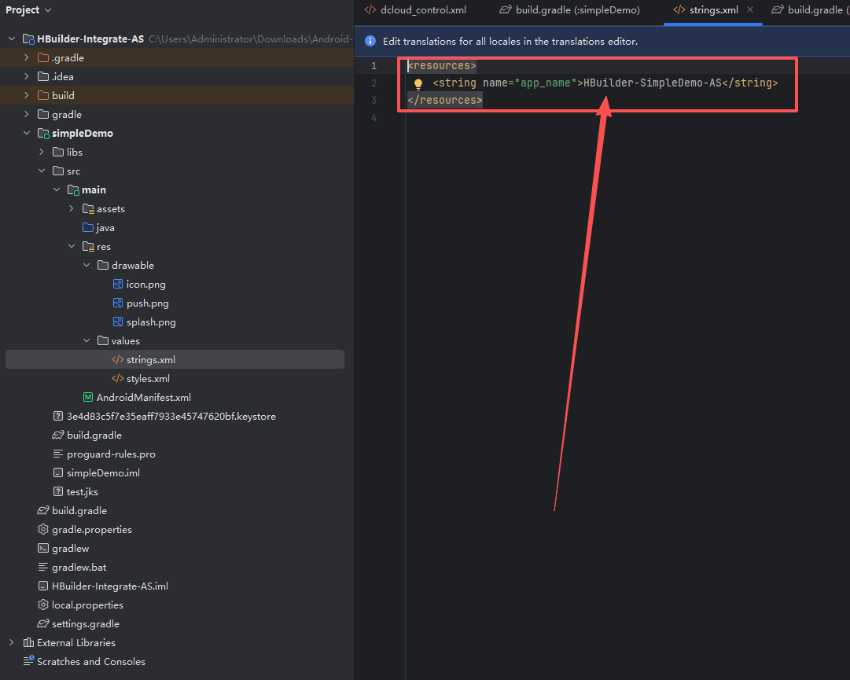Viewport: 850px width, 680px height.
Task: Expand External Libraries node
Action: (11, 642)
